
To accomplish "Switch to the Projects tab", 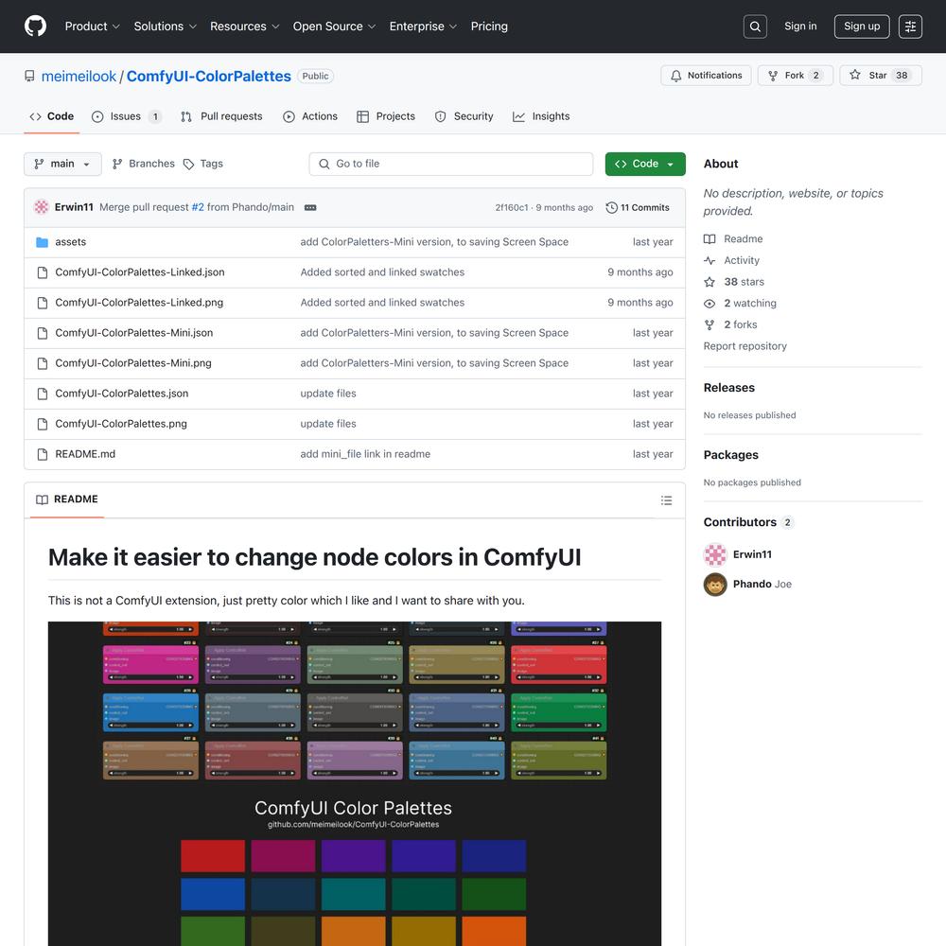I will [386, 116].
